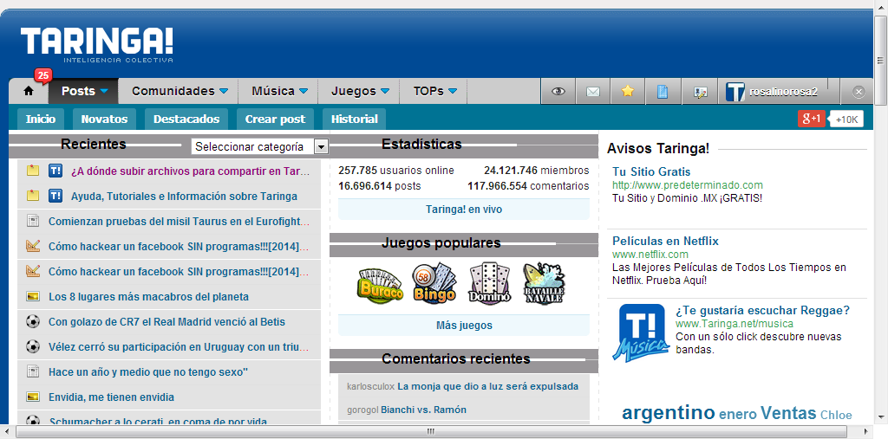Viewport: 888px width, 439px height.
Task: Click the Ventas tag in the tag cloud
Action: coord(787,414)
